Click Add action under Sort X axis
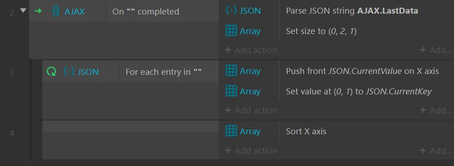This screenshot has height=166, width=454. click(251, 151)
